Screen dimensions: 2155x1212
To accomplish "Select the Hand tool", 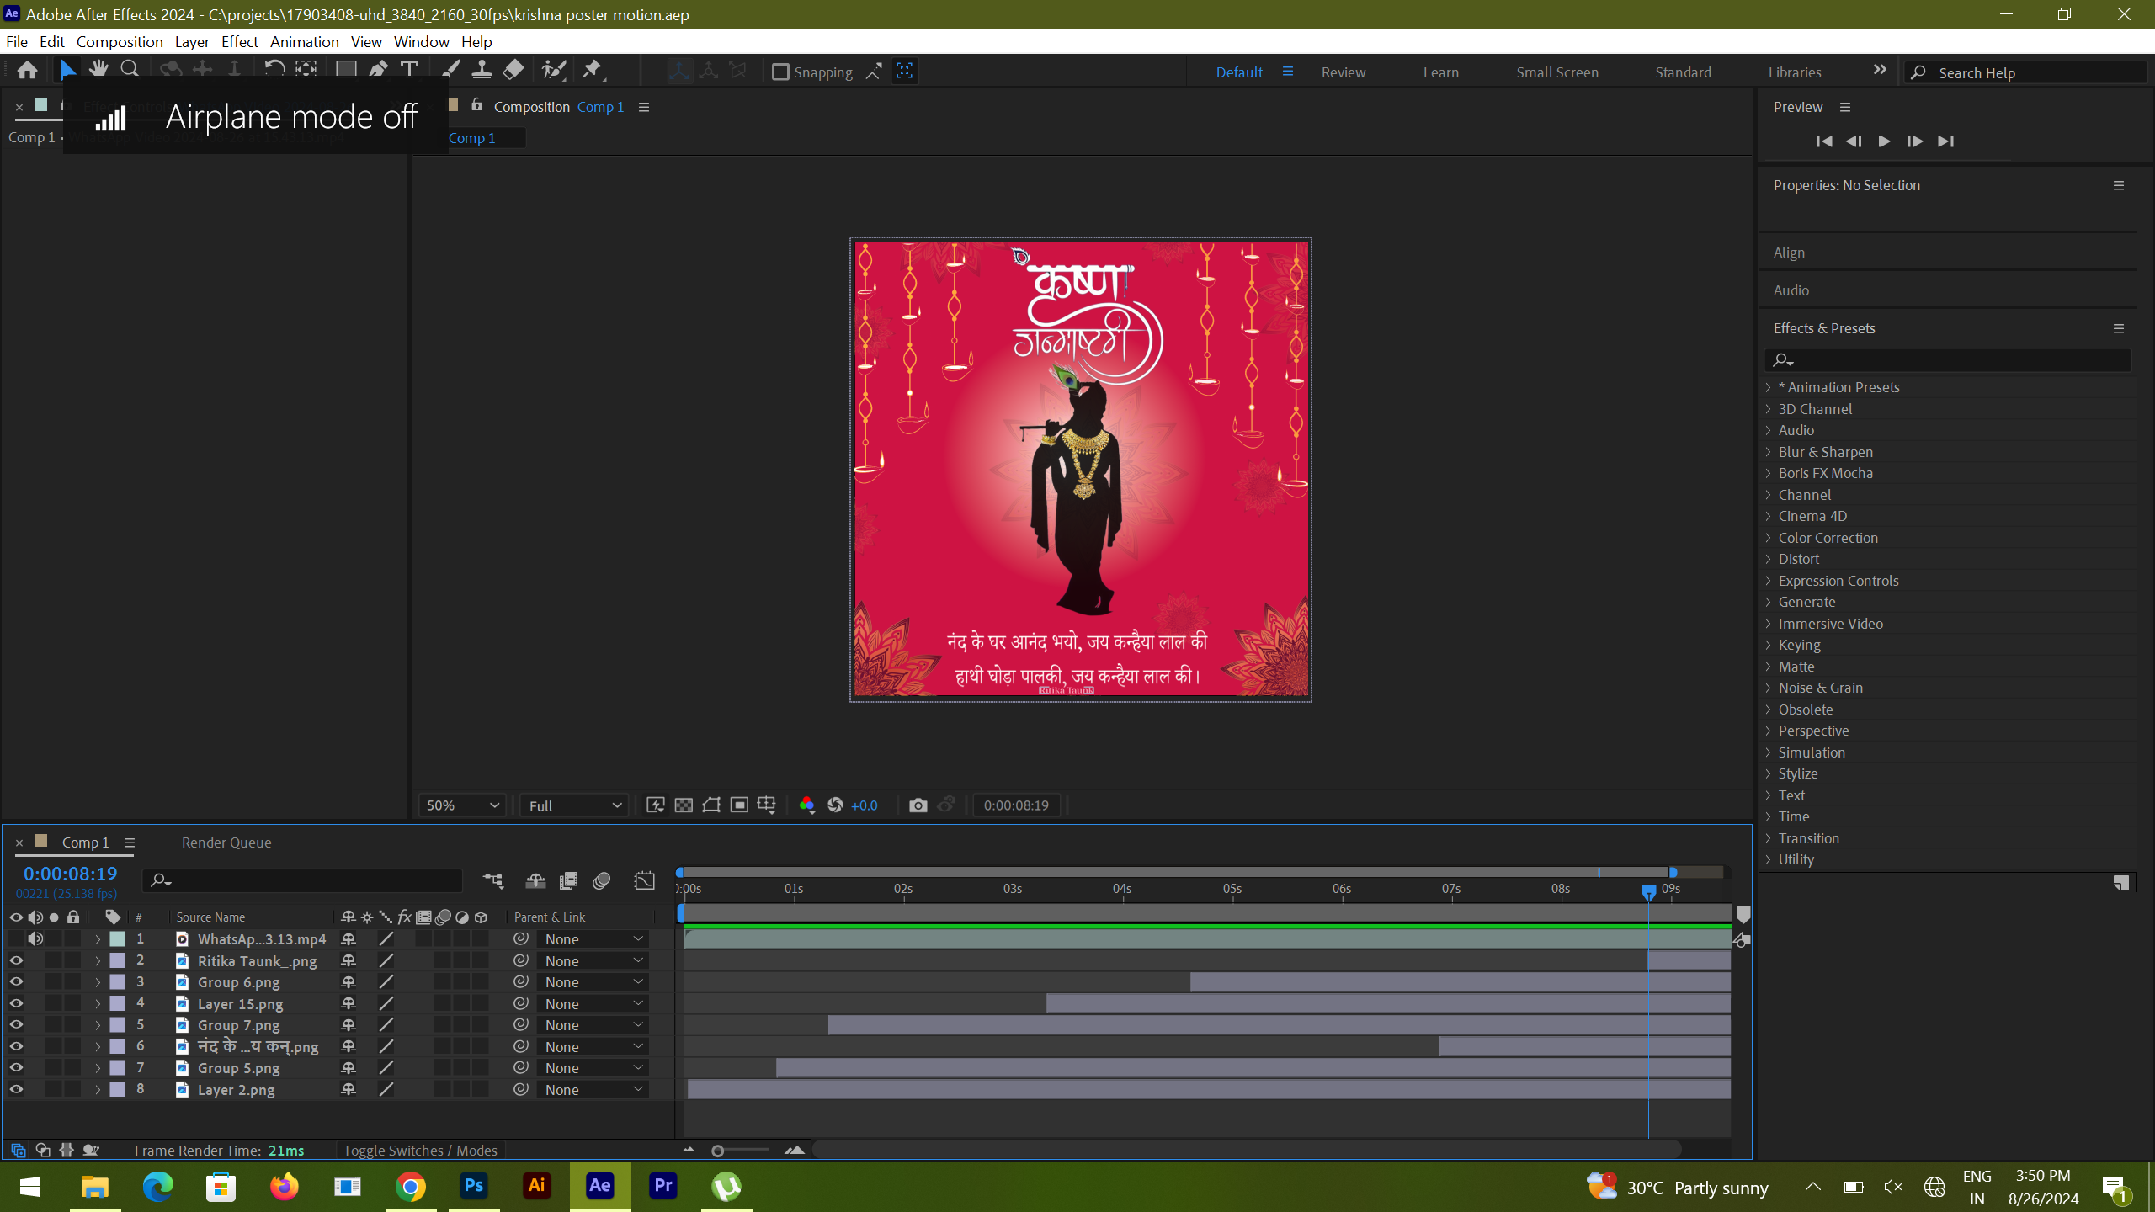I will [x=98, y=70].
